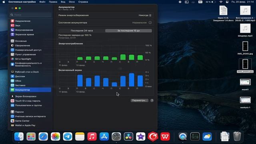Open Low Power Mode (Режим энергосбережения) dropdown
The height and width of the screenshot is (144, 256).
tap(145, 15)
